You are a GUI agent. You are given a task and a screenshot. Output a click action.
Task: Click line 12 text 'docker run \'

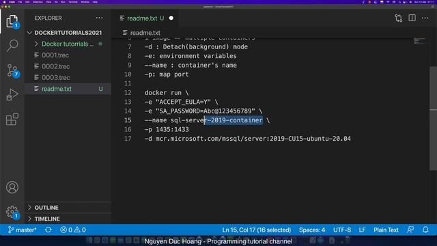(x=167, y=93)
